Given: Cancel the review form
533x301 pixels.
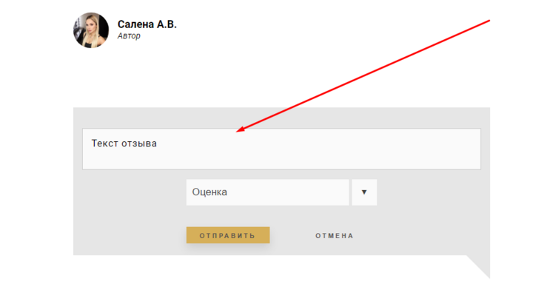Looking at the screenshot, I should (335, 236).
